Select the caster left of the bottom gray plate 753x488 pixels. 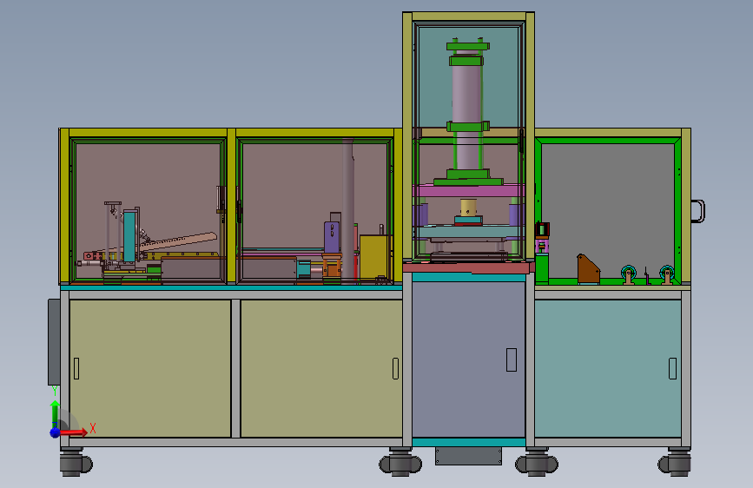400,462
